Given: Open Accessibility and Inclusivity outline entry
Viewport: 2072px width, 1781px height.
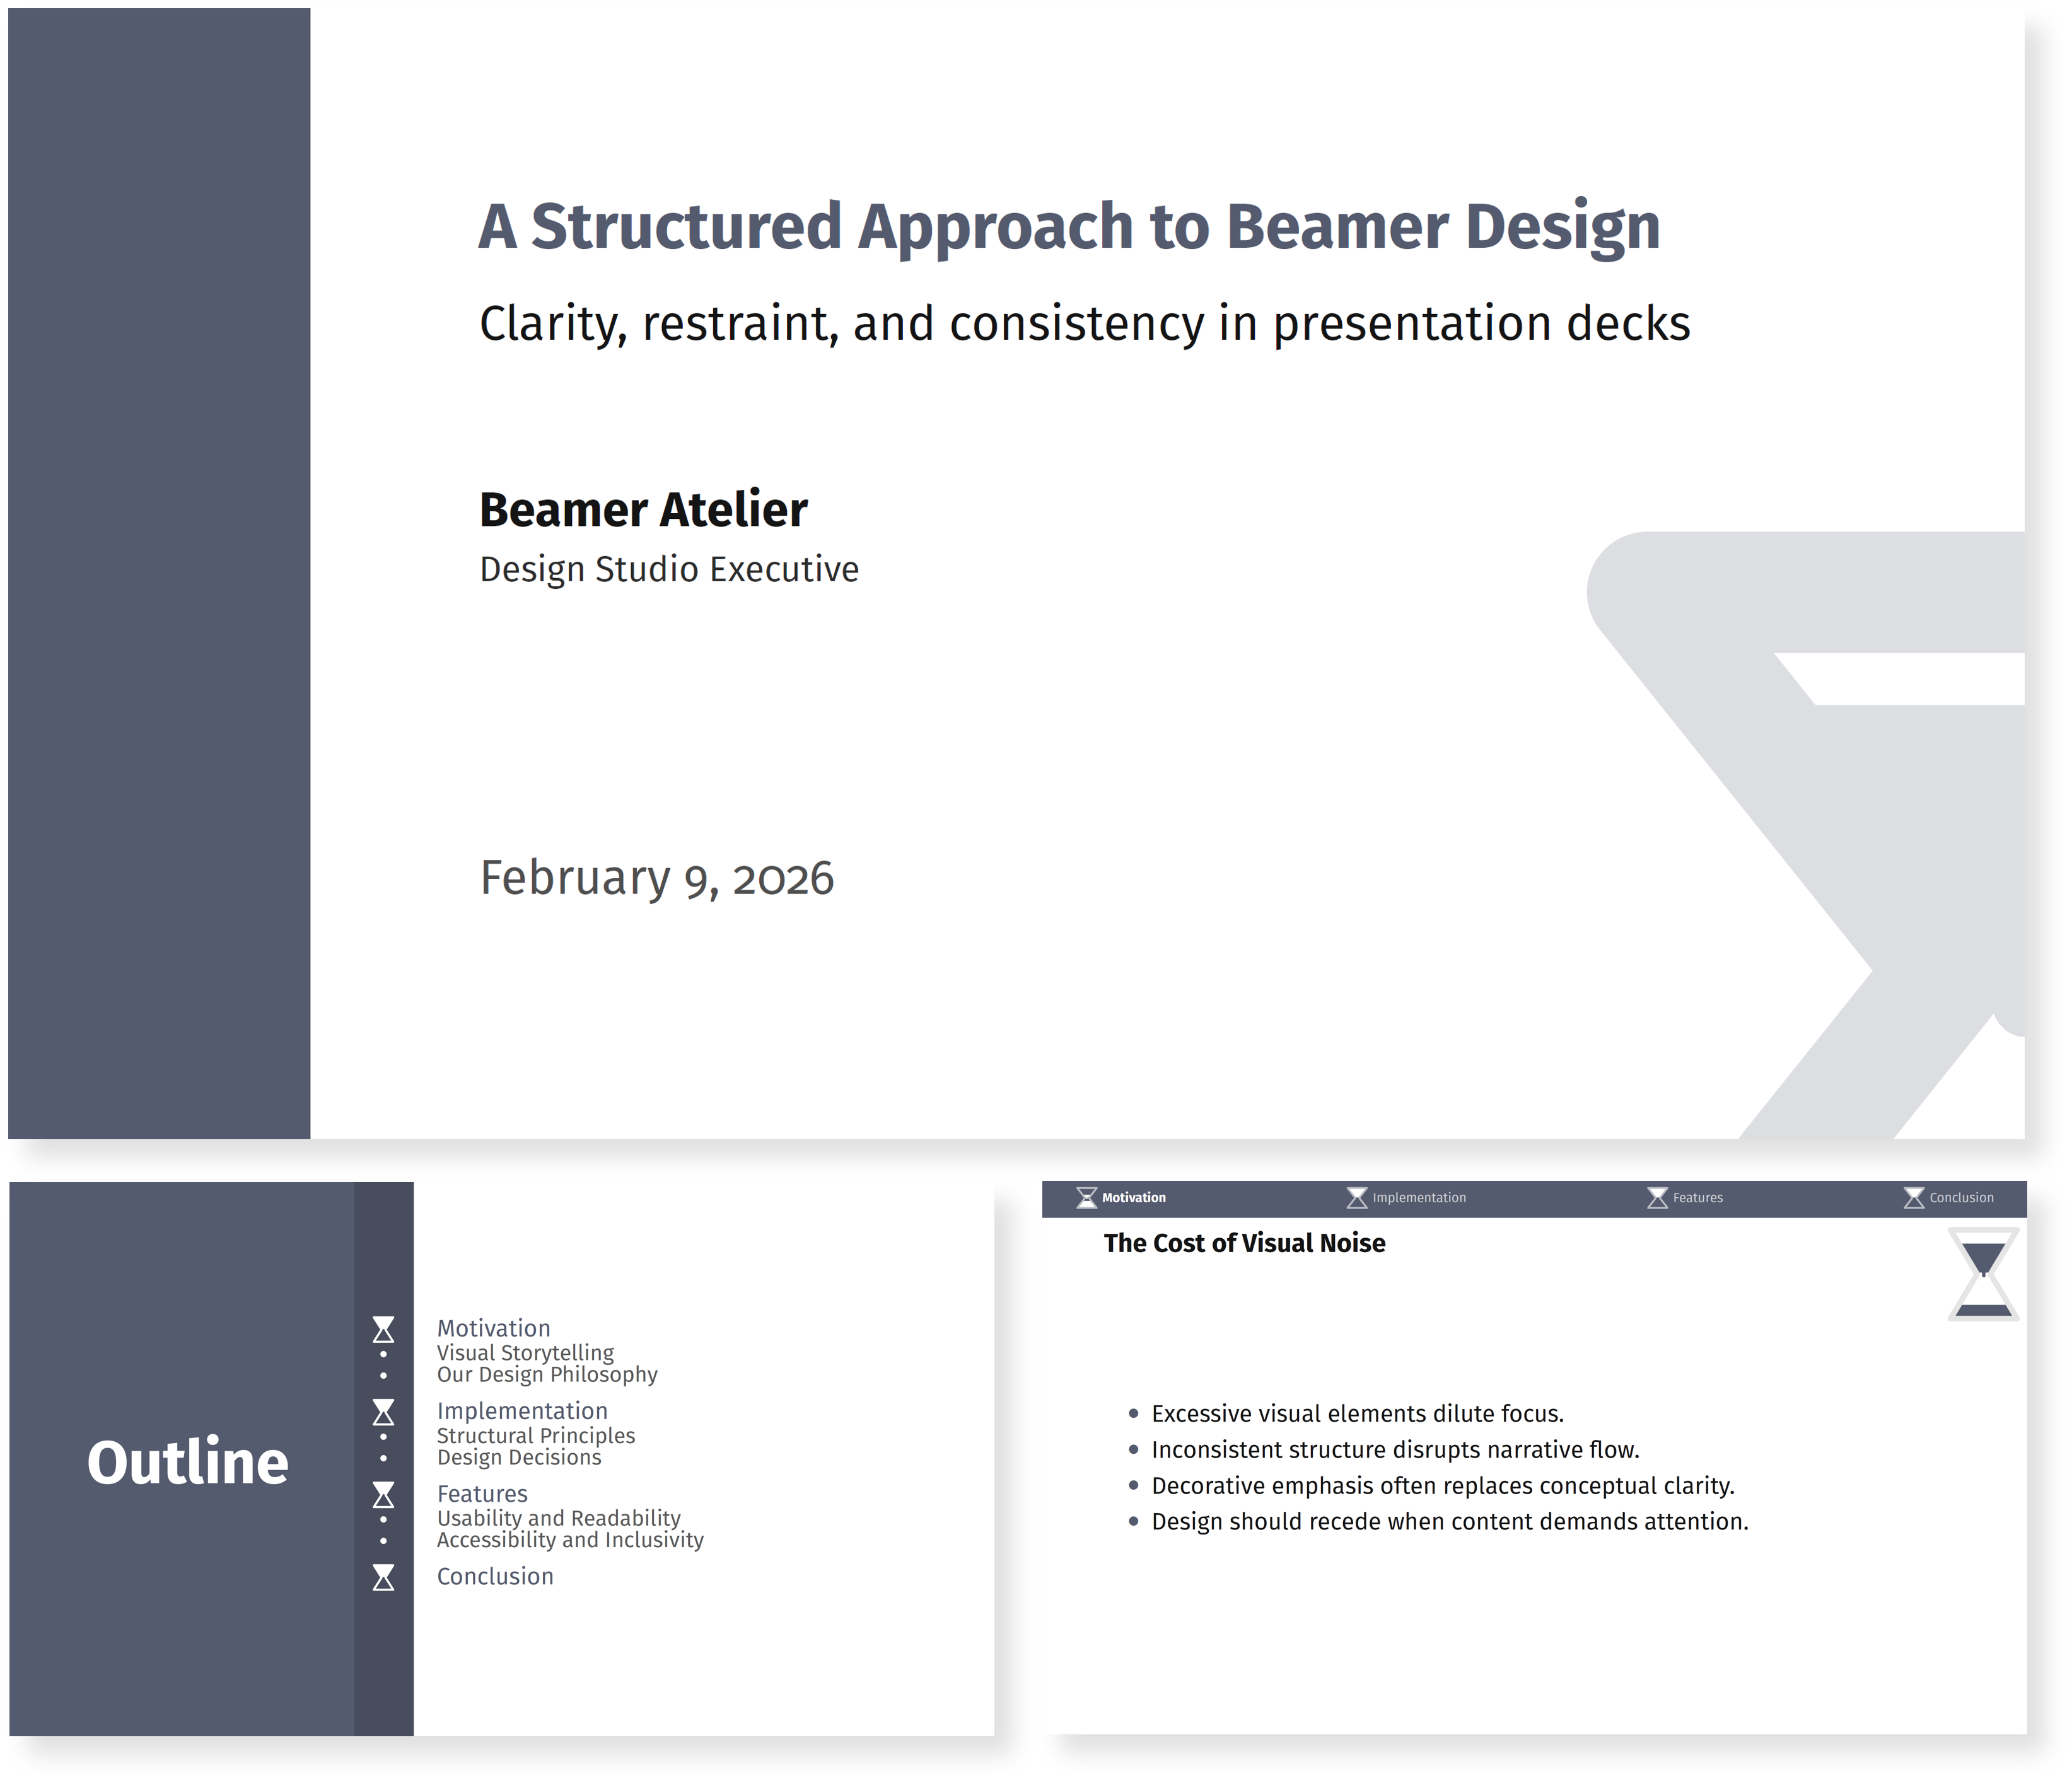Looking at the screenshot, I should click(x=570, y=1540).
